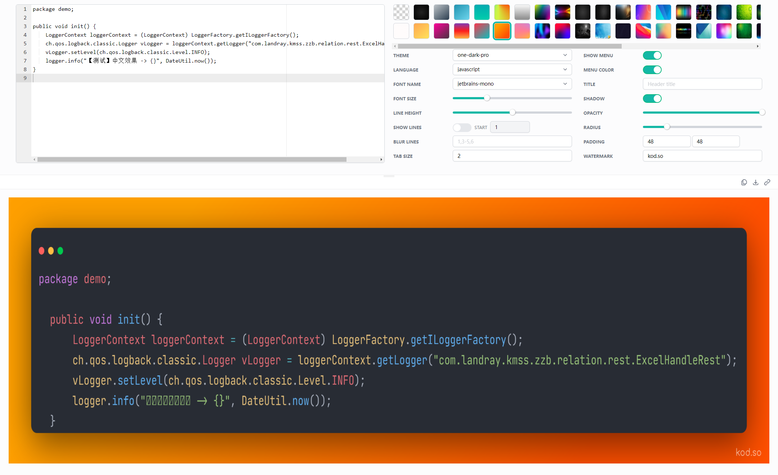Toggle off the SHOW MENU switch
778x475 pixels.
(x=652, y=55)
